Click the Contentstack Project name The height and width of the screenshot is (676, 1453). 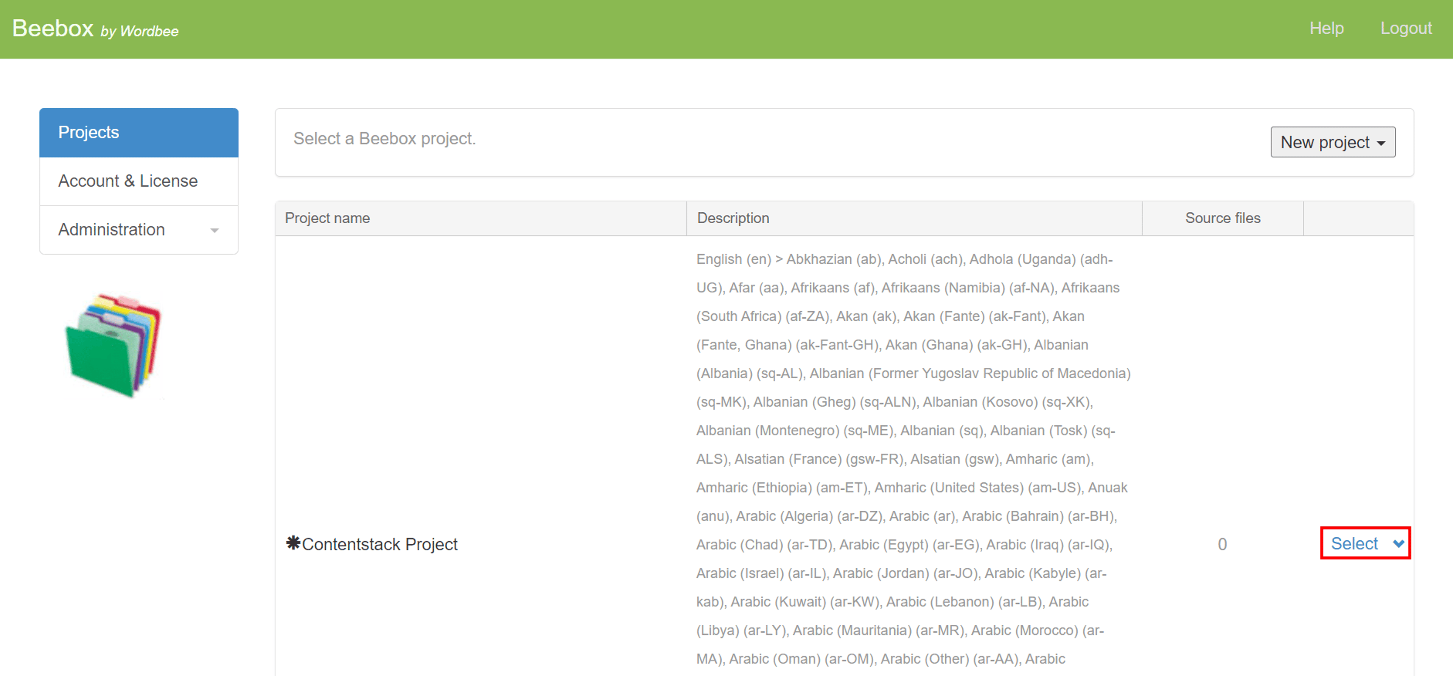pyautogui.click(x=380, y=544)
